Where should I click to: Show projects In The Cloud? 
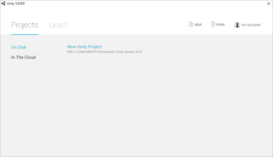23,57
